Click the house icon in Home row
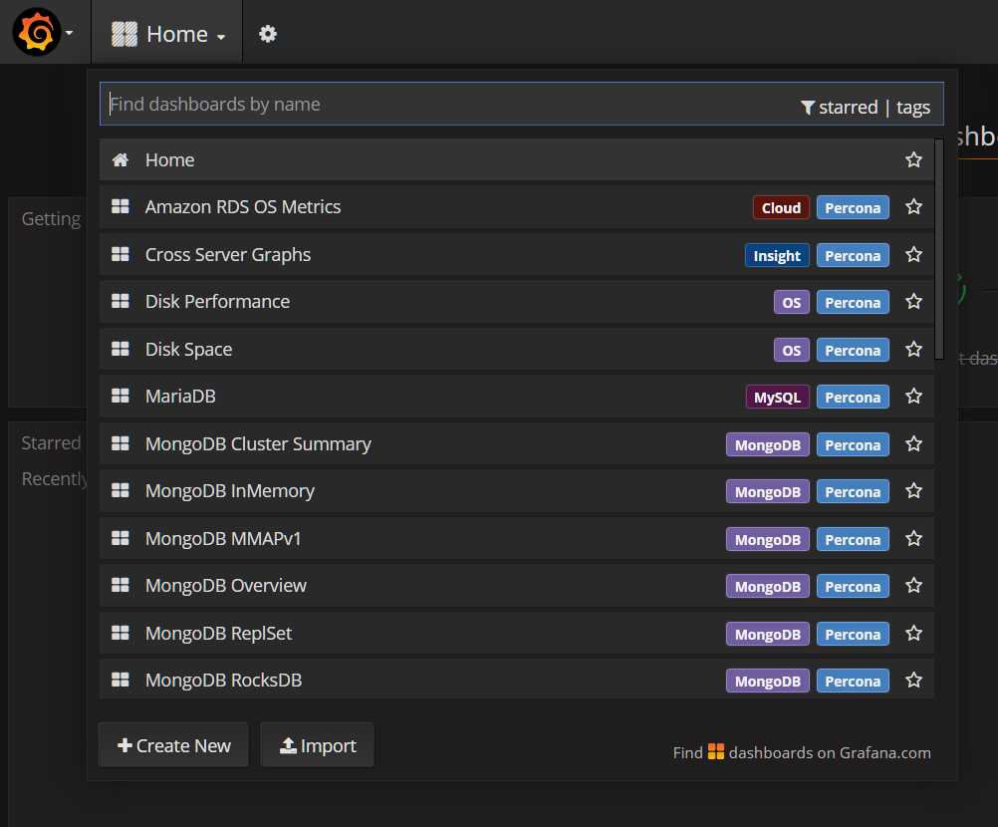998x827 pixels. point(121,159)
